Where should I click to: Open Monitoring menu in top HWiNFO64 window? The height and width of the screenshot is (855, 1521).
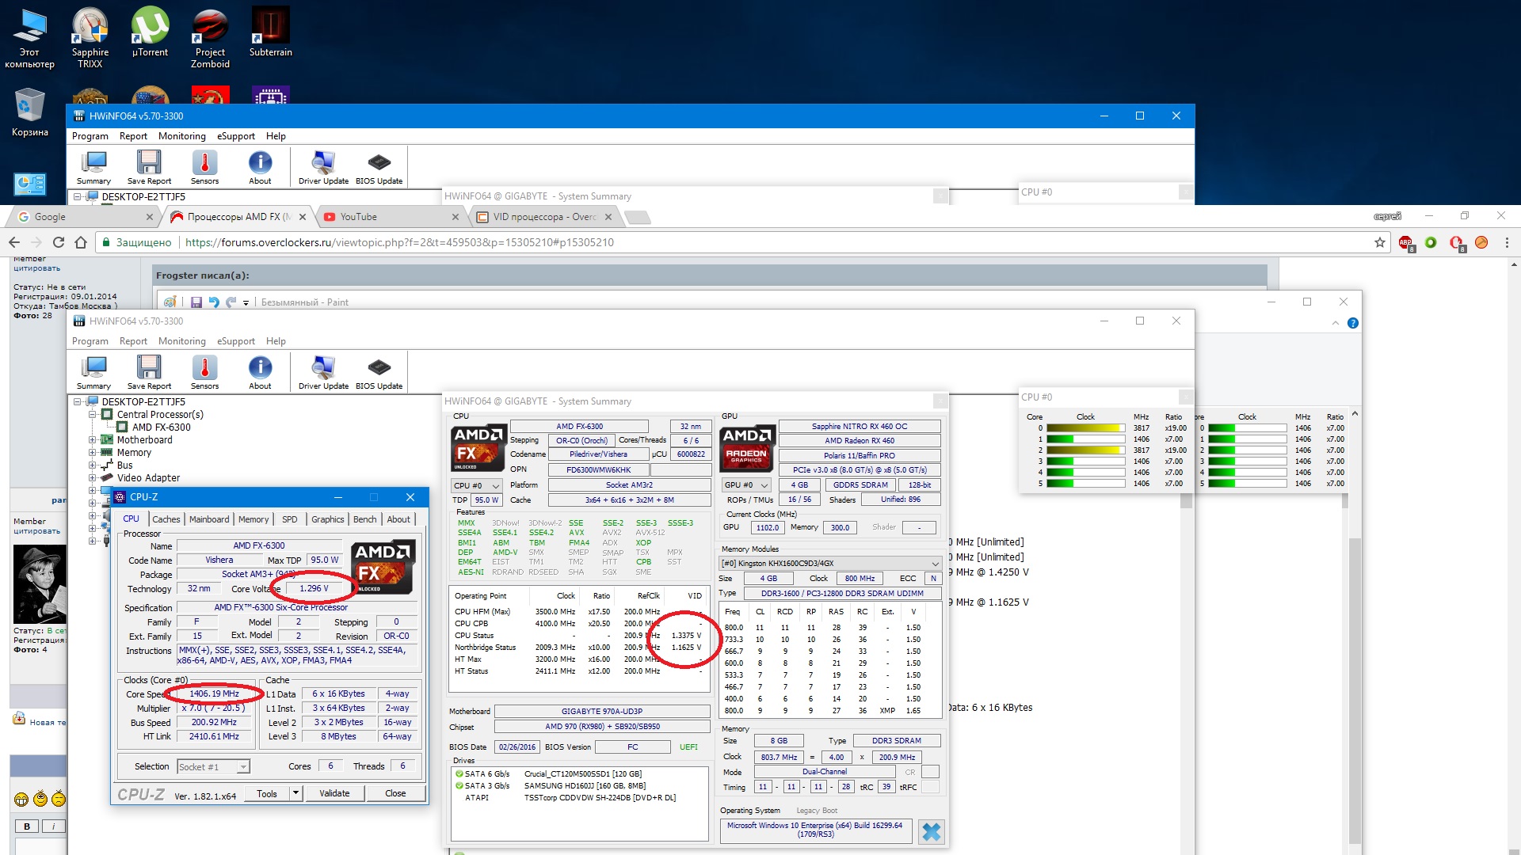pyautogui.click(x=181, y=136)
